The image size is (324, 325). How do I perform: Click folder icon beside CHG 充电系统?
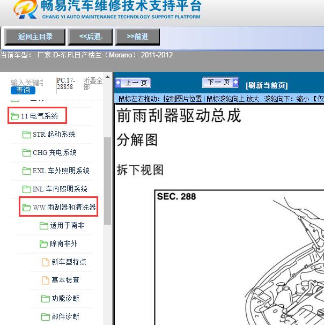pos(26,153)
